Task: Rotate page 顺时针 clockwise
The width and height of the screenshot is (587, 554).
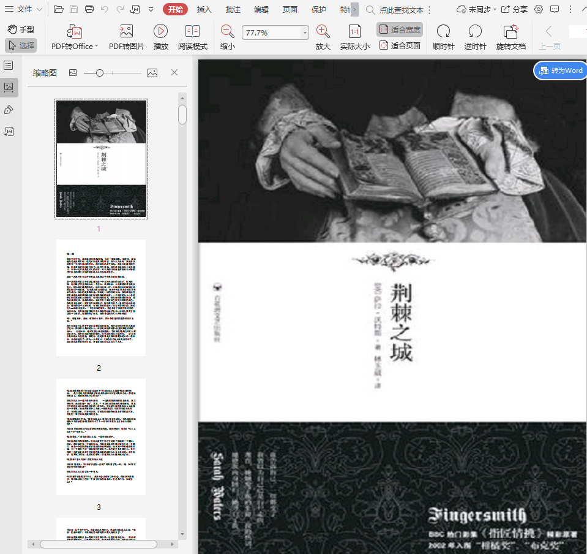Action: 443,37
